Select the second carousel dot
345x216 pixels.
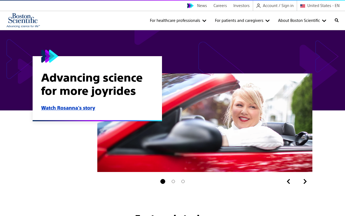(173, 181)
